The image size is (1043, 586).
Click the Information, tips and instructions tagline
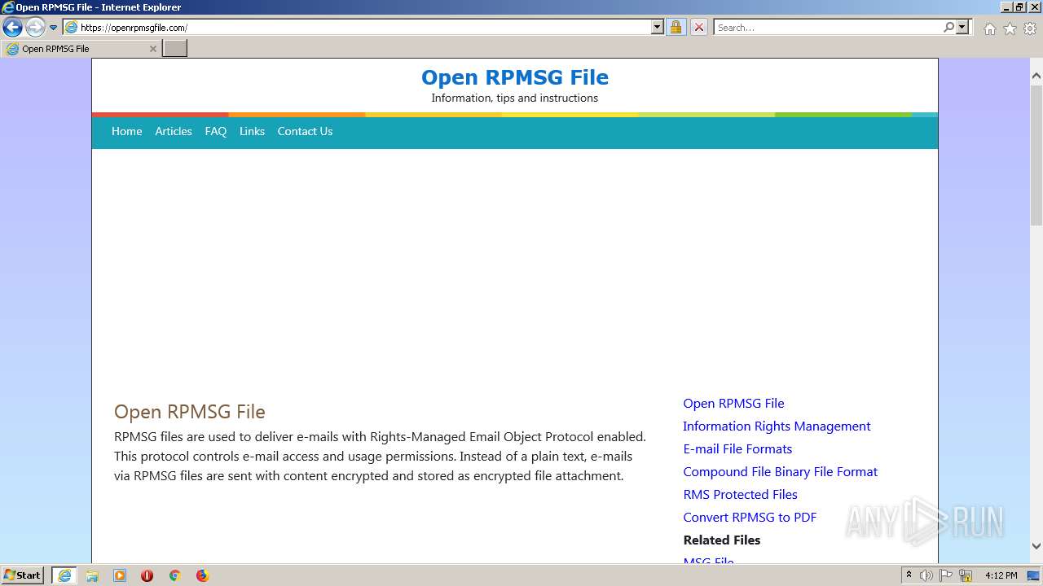pyautogui.click(x=515, y=98)
